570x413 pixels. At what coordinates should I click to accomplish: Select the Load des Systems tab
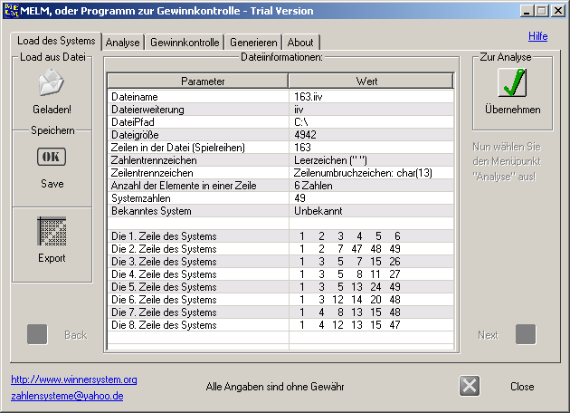point(56,41)
